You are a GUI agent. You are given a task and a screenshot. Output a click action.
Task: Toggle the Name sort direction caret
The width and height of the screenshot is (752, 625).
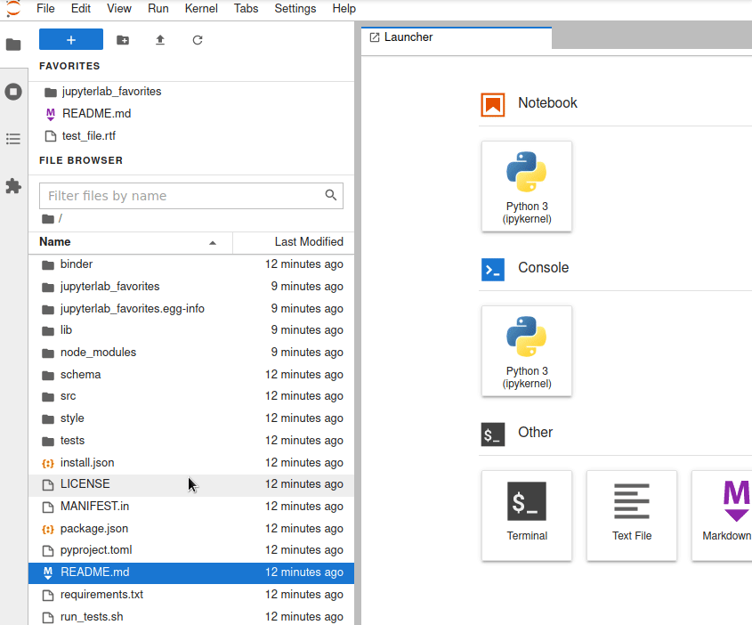[213, 243]
